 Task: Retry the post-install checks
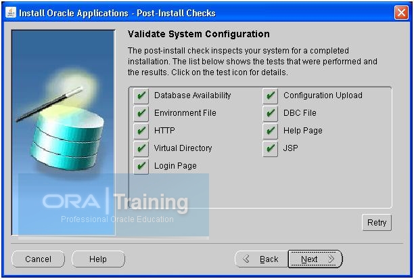(377, 223)
